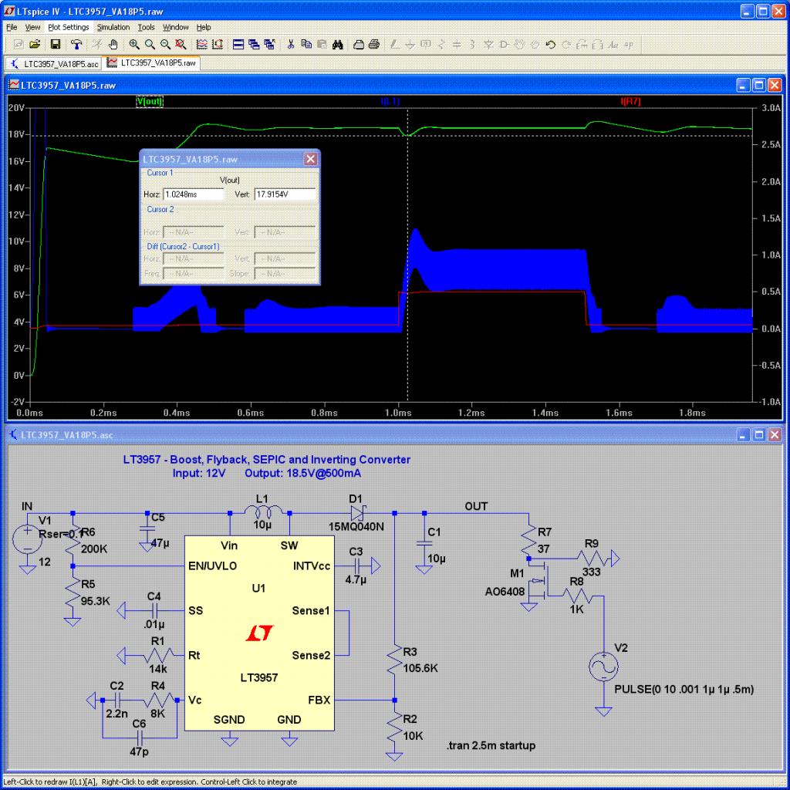Click the Zoom Full Extents icon

[x=181, y=44]
